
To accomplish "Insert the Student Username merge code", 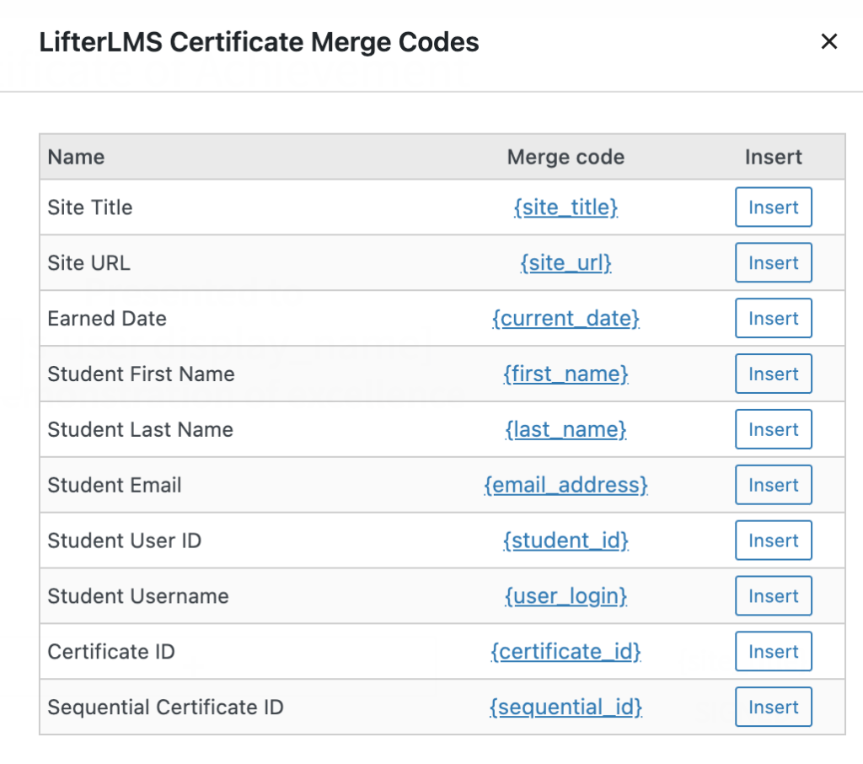I will tap(773, 595).
